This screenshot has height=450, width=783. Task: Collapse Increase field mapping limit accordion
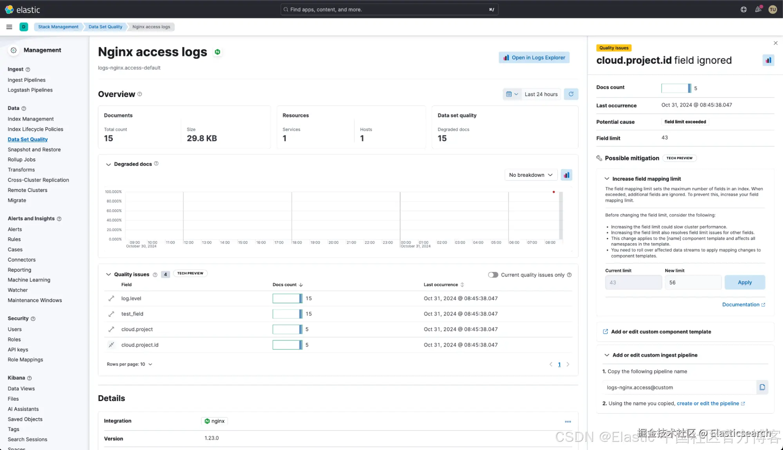(x=607, y=179)
